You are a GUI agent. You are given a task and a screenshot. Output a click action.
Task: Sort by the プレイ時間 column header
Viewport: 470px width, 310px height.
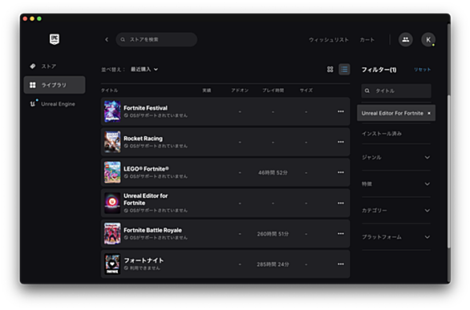click(x=273, y=91)
